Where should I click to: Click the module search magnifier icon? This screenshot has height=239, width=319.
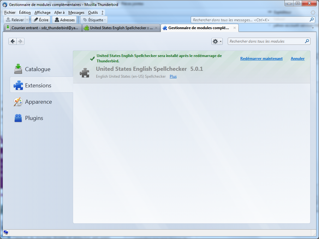click(307, 41)
